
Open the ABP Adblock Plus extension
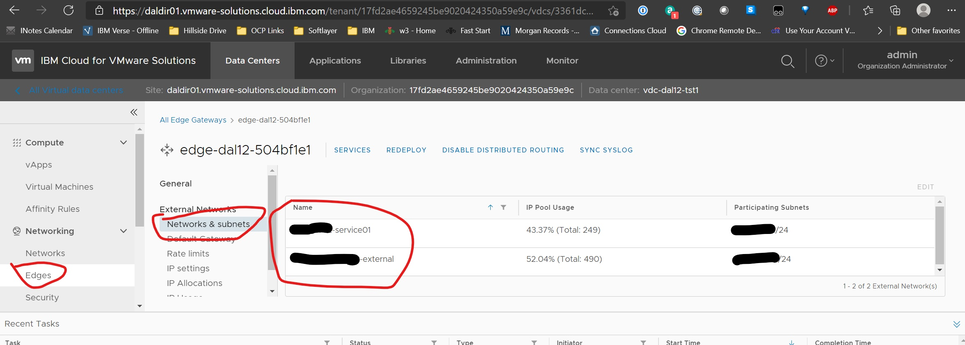pyautogui.click(x=832, y=11)
